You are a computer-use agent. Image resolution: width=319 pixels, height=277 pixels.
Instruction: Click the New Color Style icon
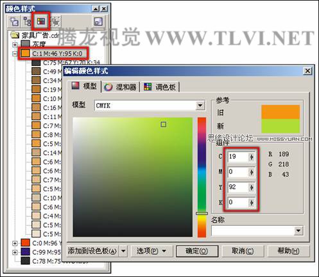14,21
